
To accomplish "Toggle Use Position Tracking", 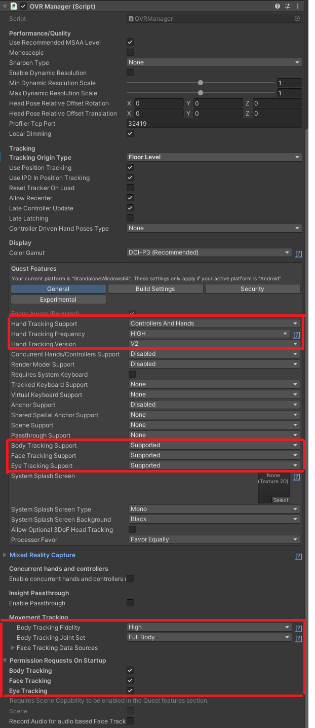I will coord(130,168).
